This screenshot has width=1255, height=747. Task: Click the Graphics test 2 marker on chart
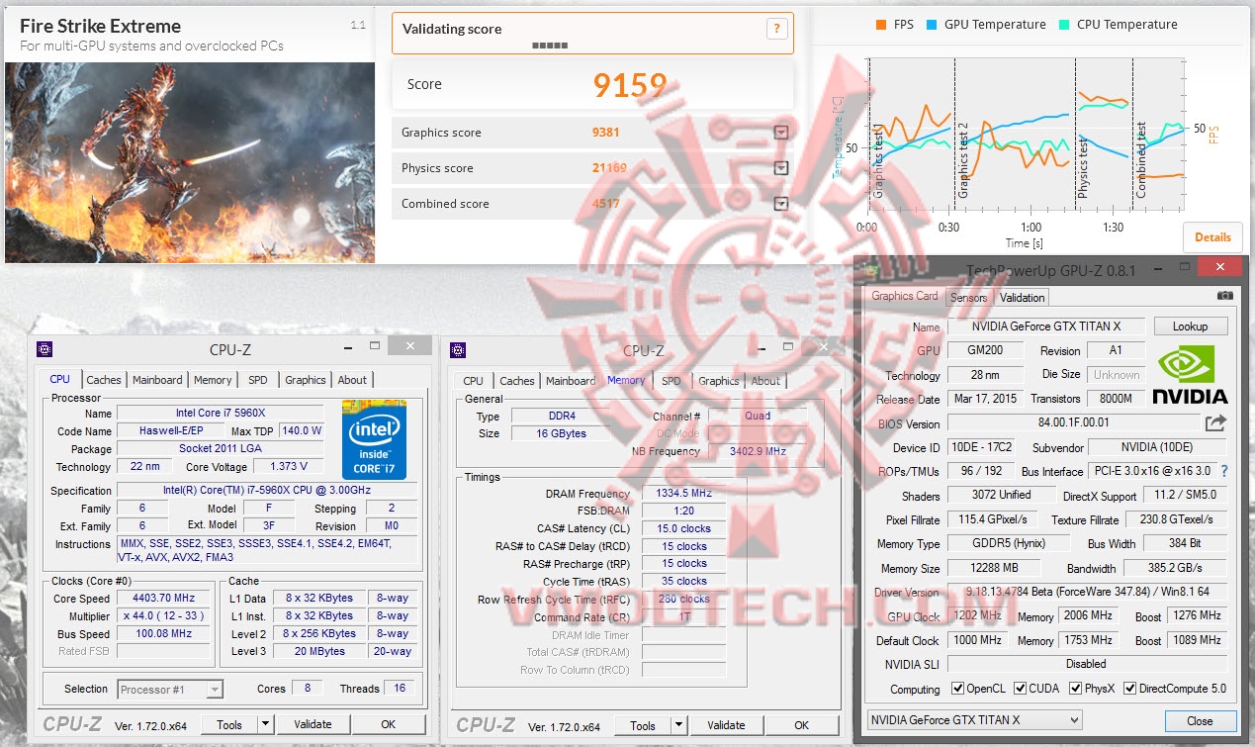pyautogui.click(x=963, y=160)
